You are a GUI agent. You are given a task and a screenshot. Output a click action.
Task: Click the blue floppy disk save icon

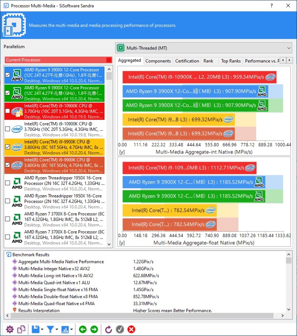coord(36,329)
